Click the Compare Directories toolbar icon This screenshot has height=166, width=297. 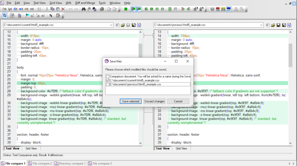click(10, 9)
